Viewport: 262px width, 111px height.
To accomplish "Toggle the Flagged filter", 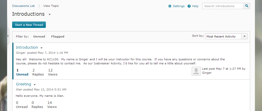I will click(58, 36).
